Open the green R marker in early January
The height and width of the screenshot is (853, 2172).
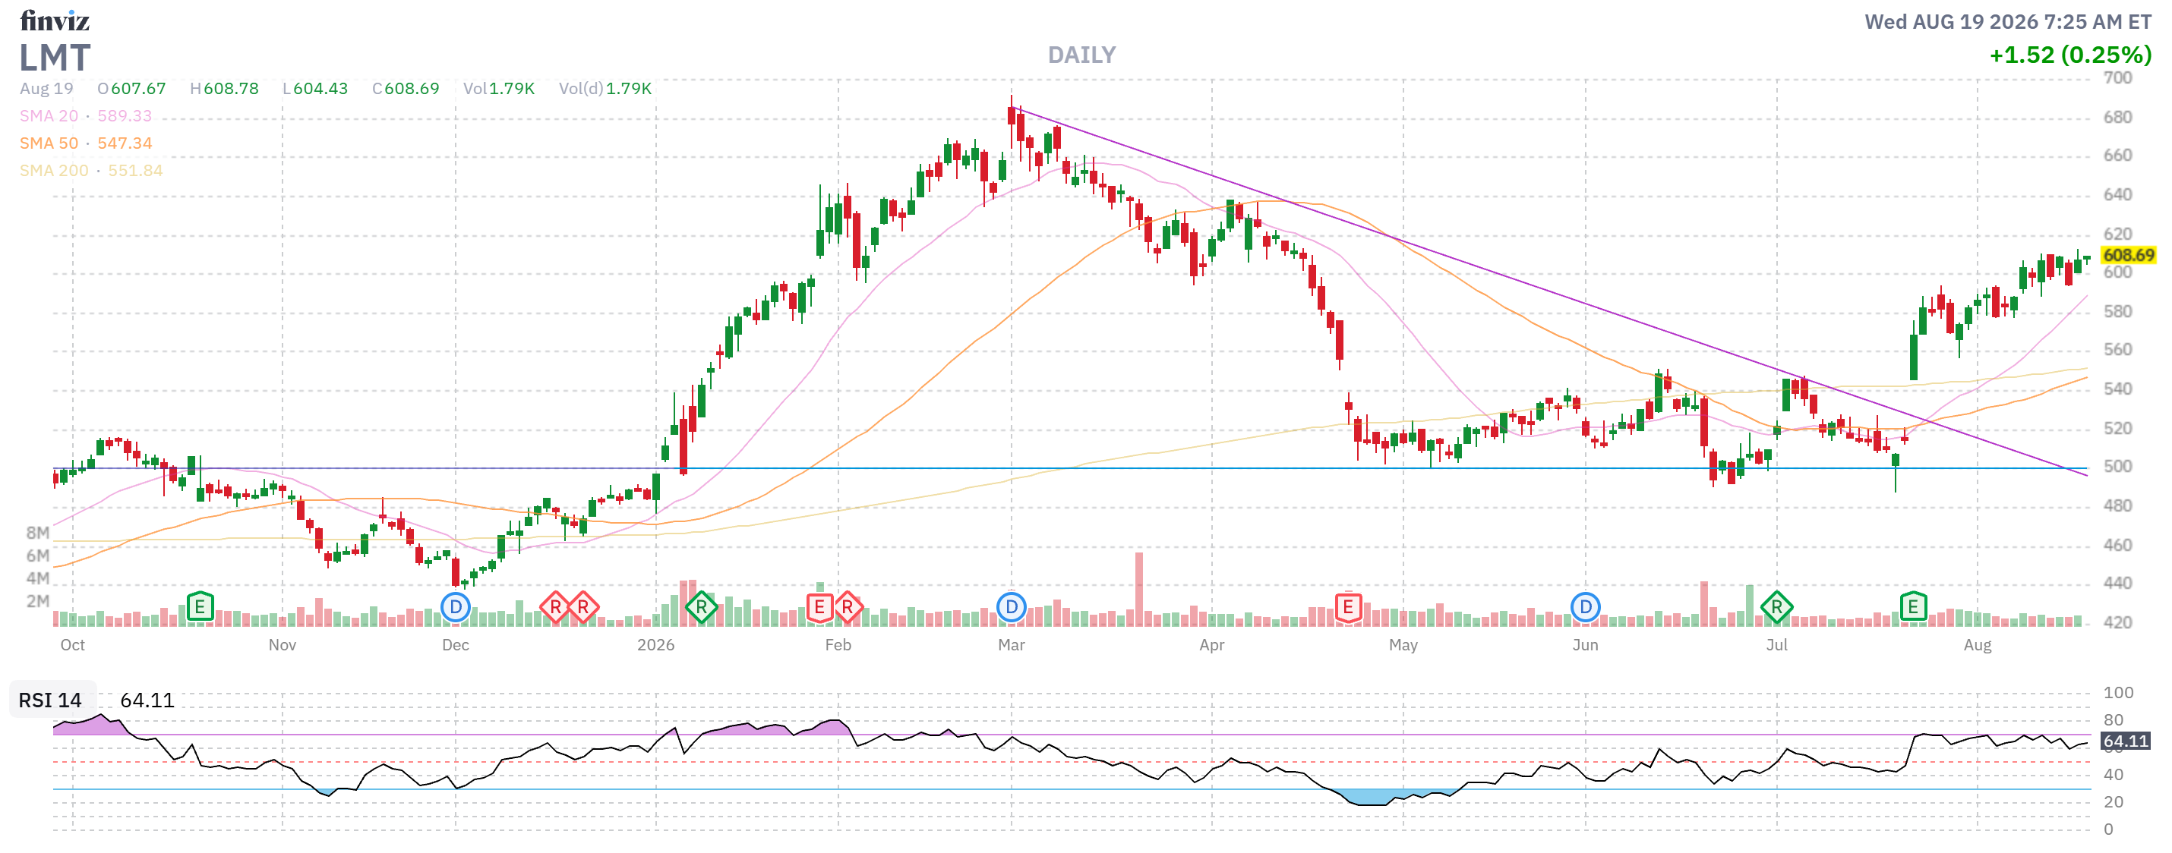pyautogui.click(x=701, y=607)
